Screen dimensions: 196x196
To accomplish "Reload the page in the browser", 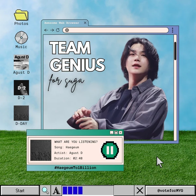I will (x=58, y=30).
